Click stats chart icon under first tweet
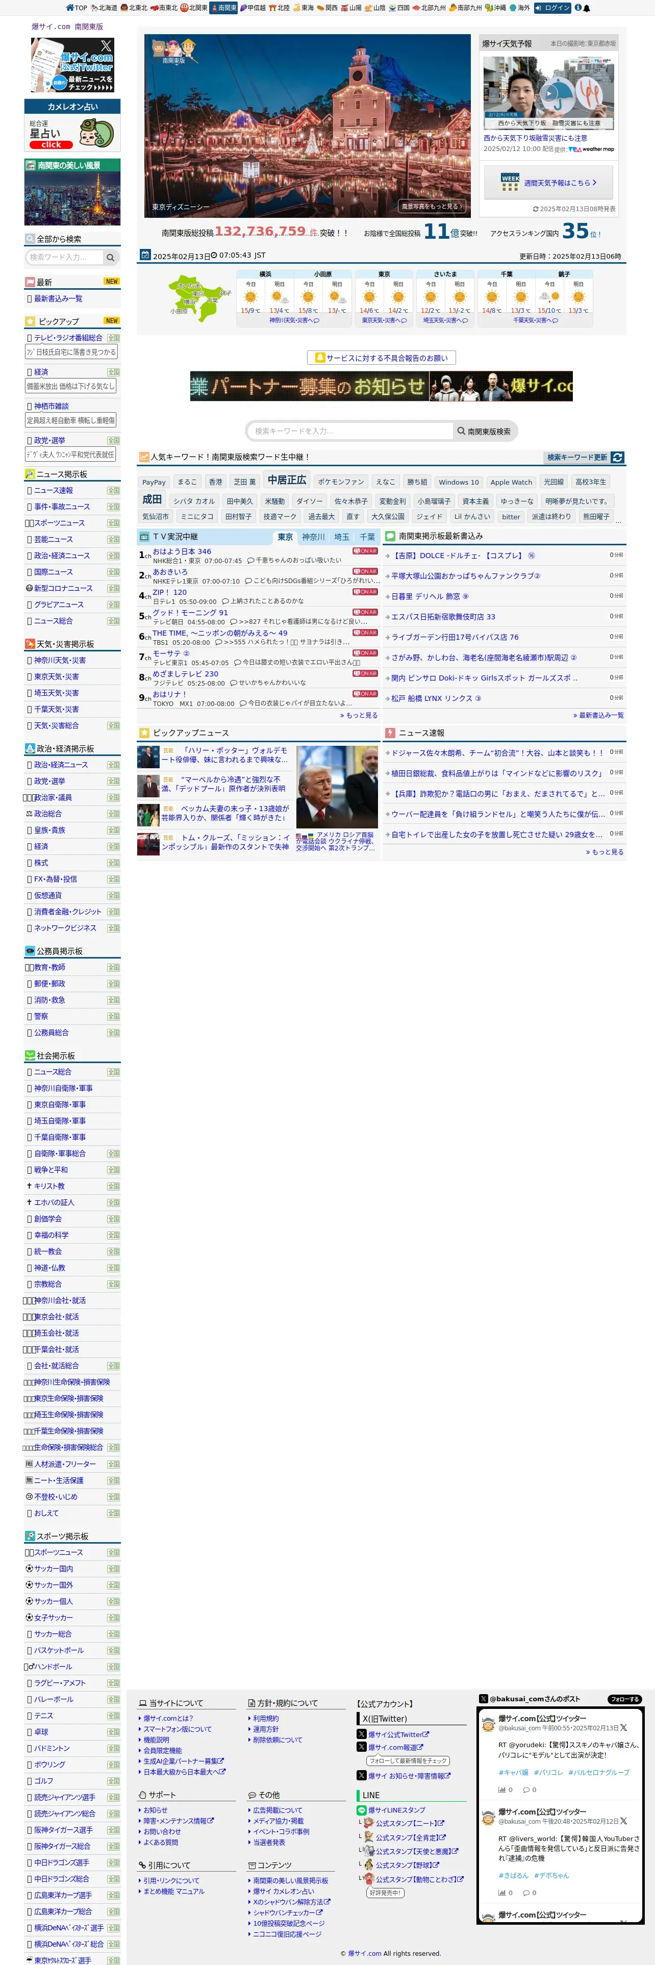655x1965 pixels. point(502,1790)
